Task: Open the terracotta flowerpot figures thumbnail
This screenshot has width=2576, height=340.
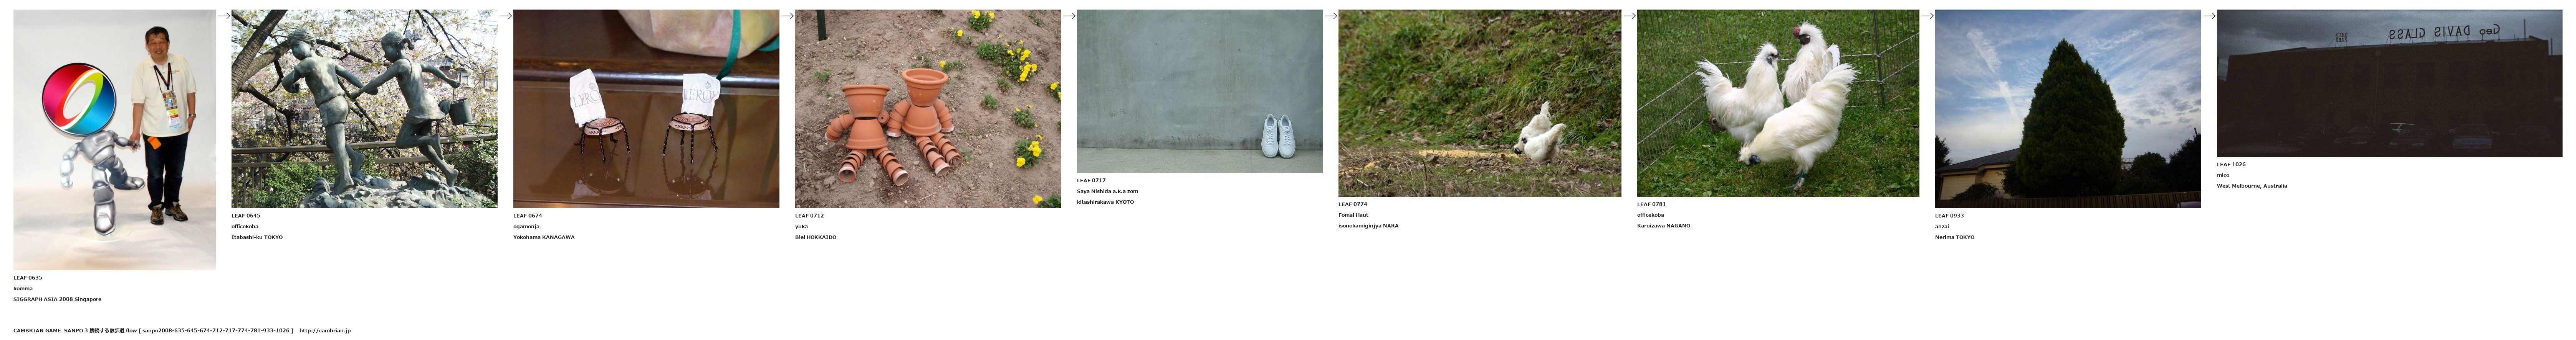Action: click(x=928, y=109)
